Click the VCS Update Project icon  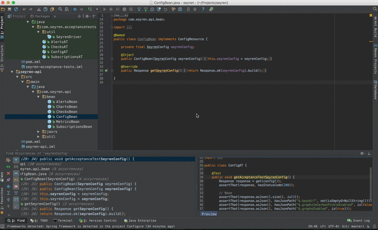pos(139,9)
